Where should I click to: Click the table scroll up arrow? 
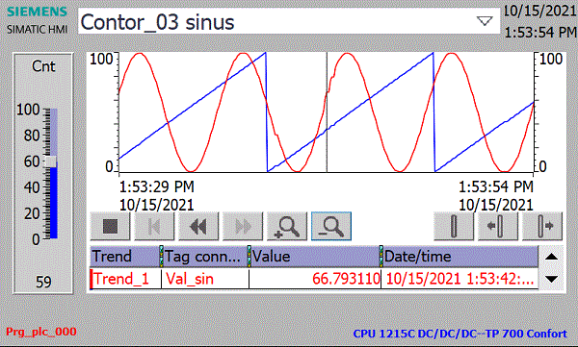coord(551,257)
